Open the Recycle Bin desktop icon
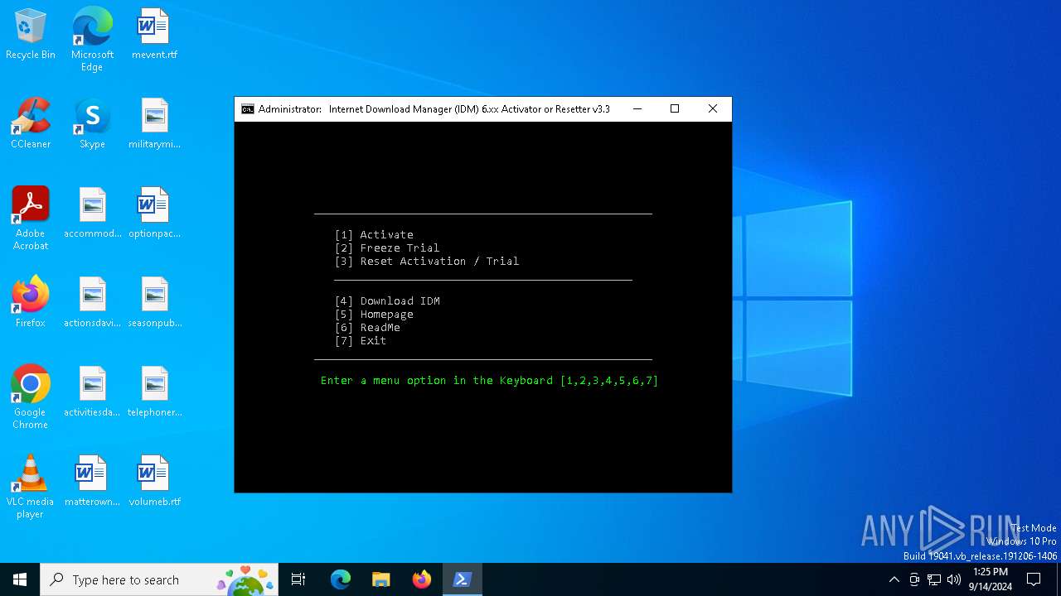 [x=31, y=34]
